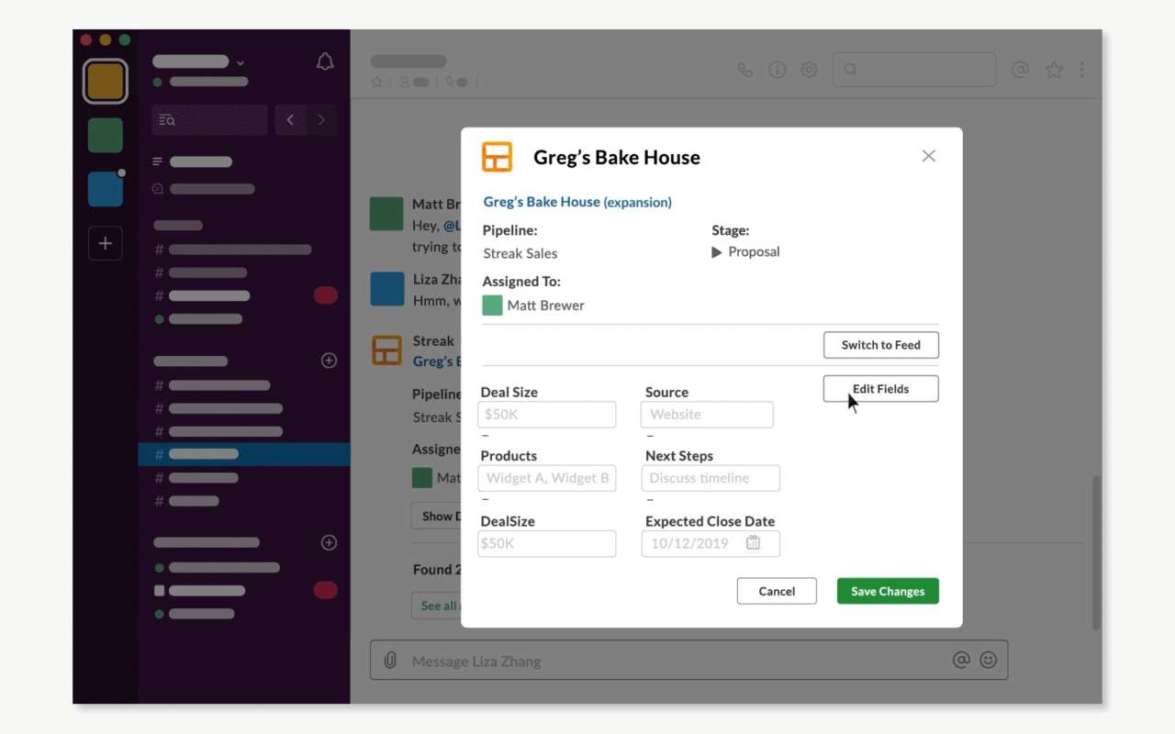
Task: Open mentions with the header @ icon
Action: 1020,70
